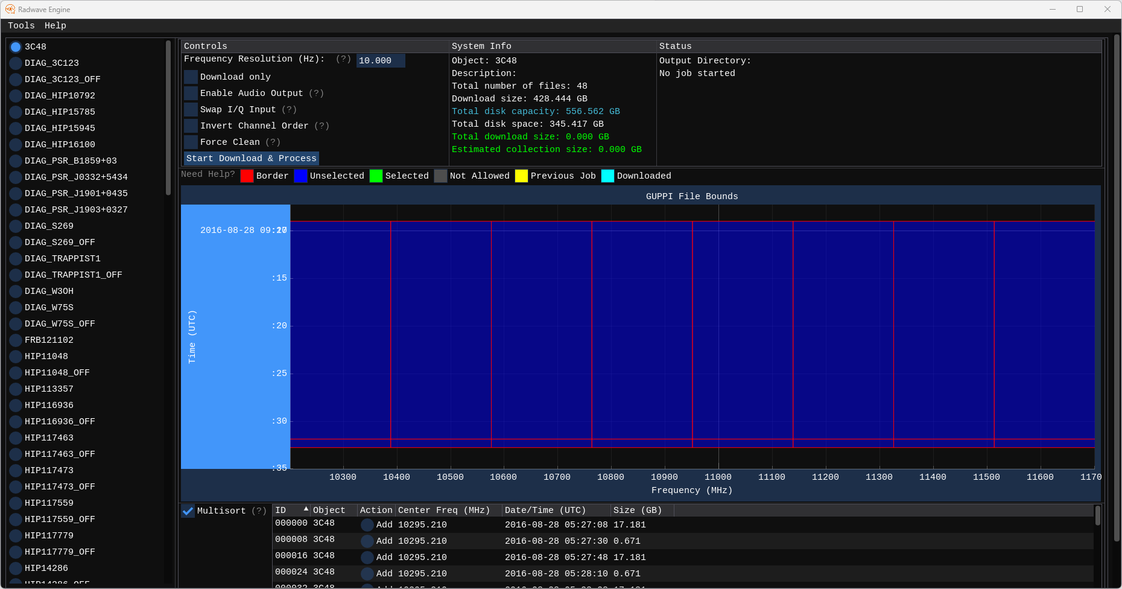The height and width of the screenshot is (589, 1122).
Task: Click the Force Clean help (?) marker
Action: (x=273, y=142)
